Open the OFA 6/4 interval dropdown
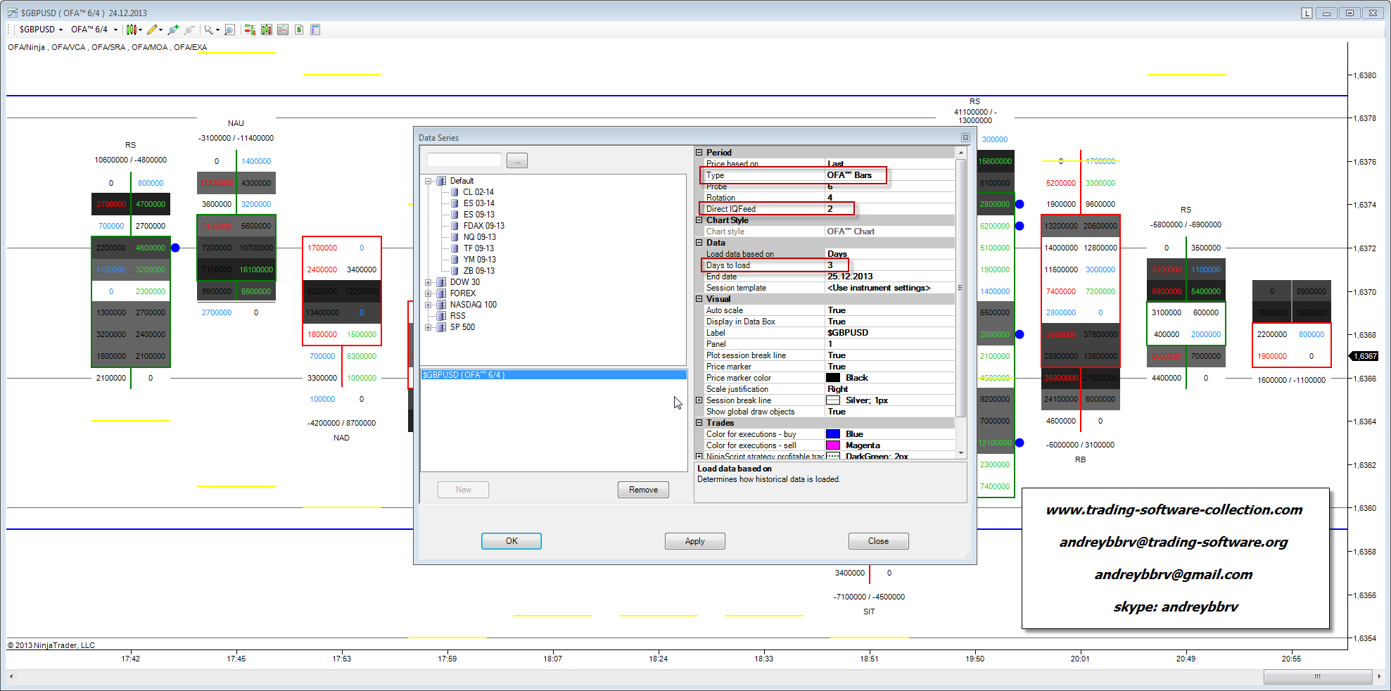Screen dimensions: 1391x691 click(94, 30)
